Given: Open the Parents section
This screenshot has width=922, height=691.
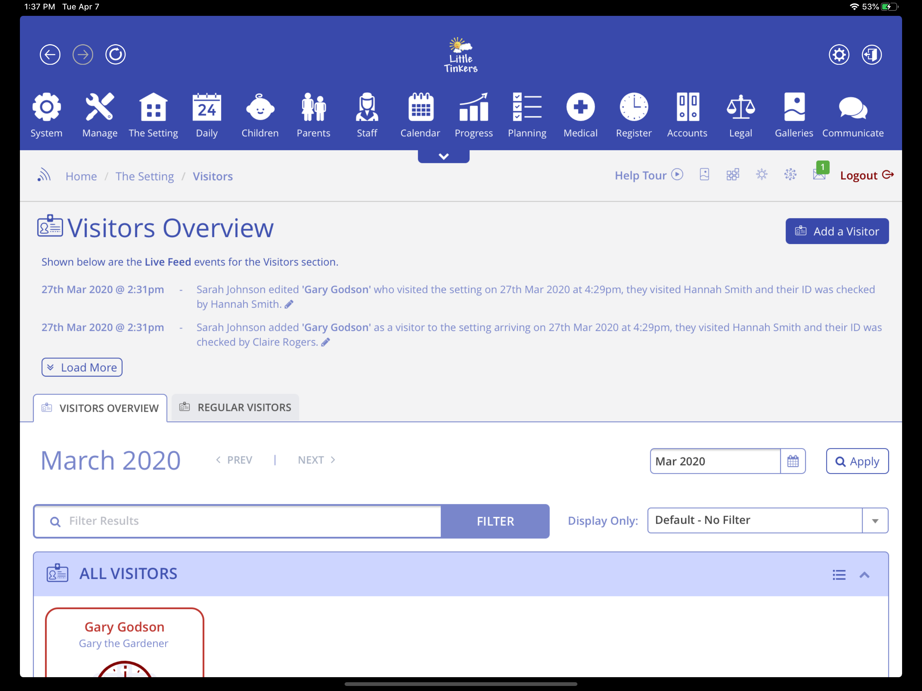Looking at the screenshot, I should [314, 115].
